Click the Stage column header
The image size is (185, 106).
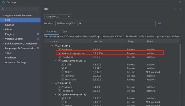136,41
